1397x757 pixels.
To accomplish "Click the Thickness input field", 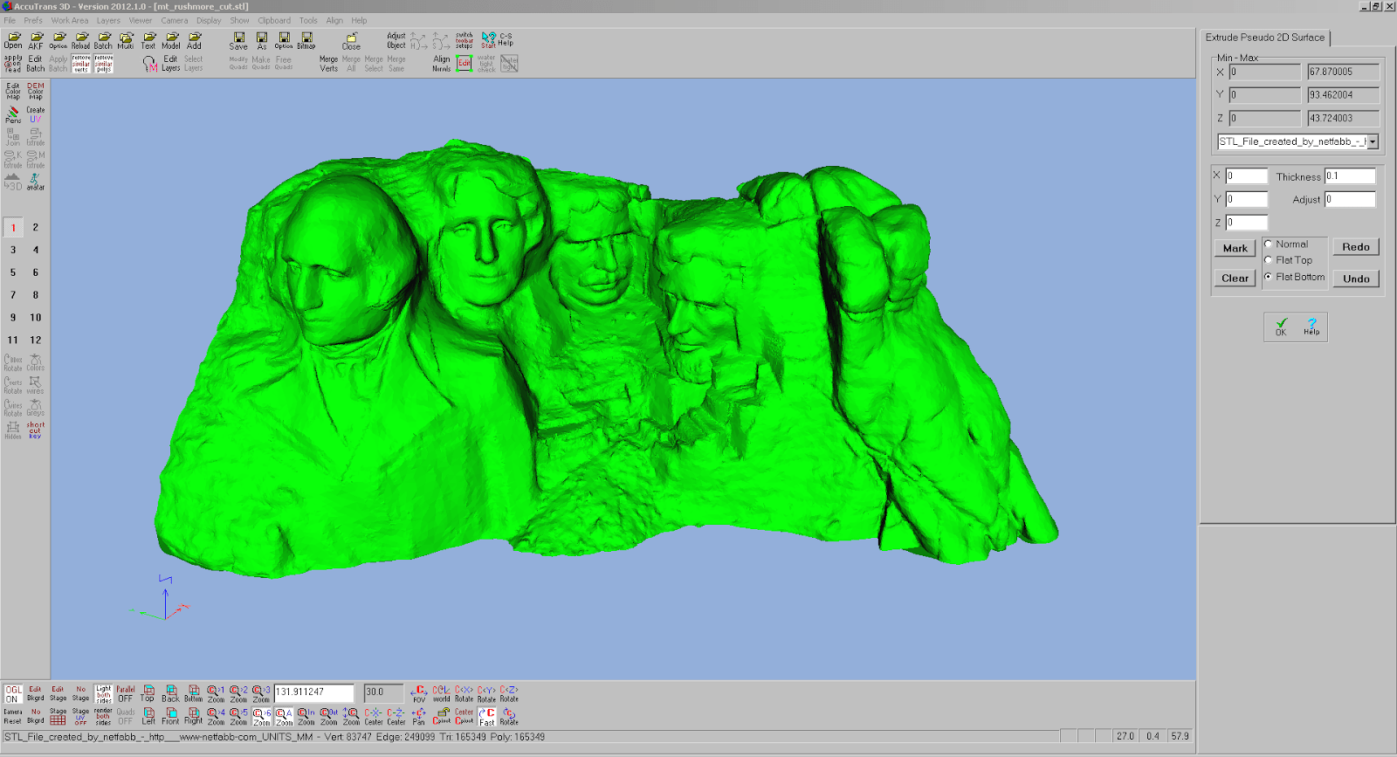I will pyautogui.click(x=1350, y=176).
